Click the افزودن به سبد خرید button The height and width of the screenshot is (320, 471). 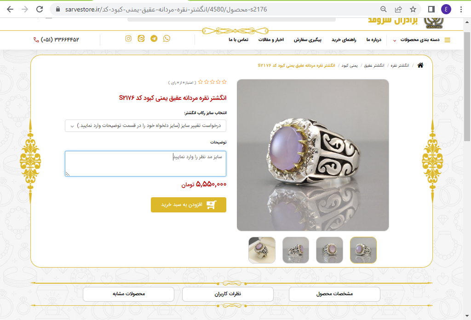click(x=188, y=205)
